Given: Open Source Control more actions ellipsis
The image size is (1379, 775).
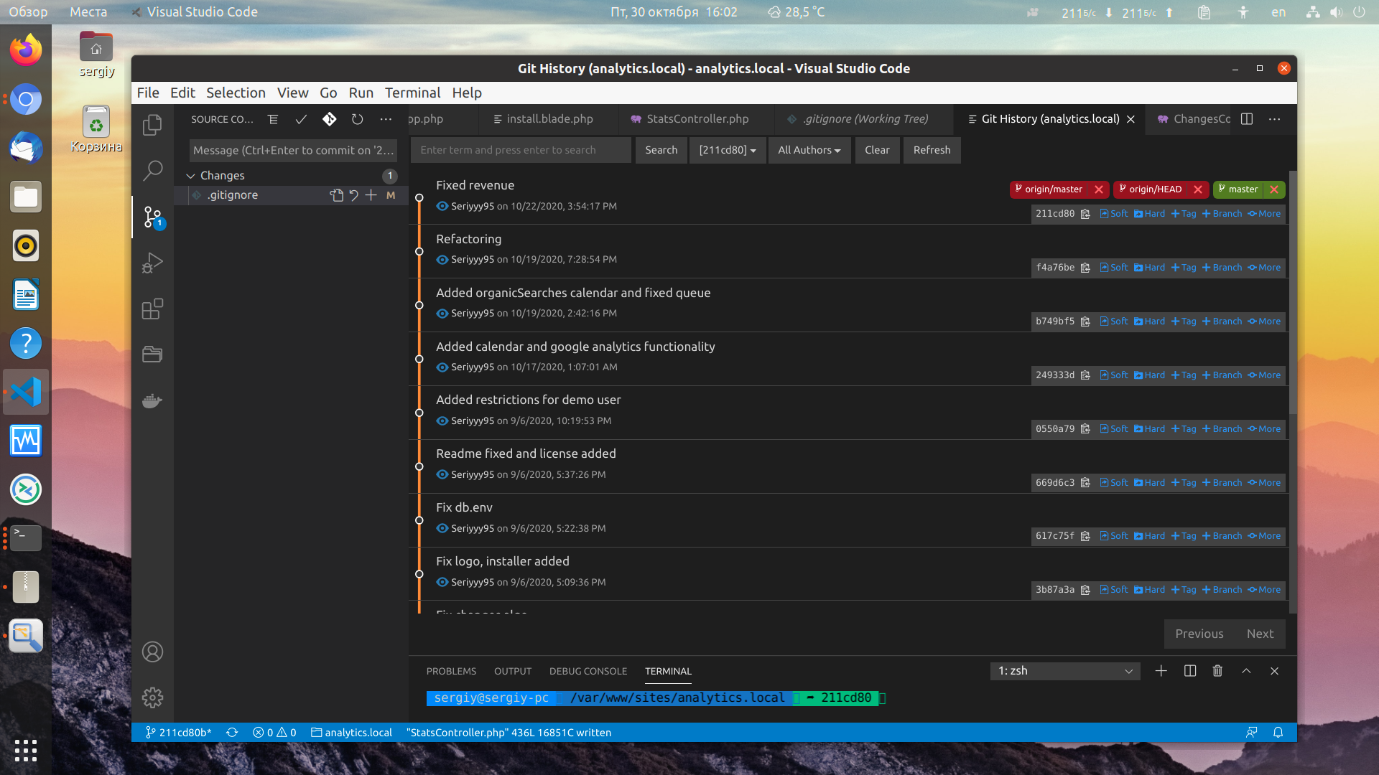Looking at the screenshot, I should pyautogui.click(x=386, y=119).
